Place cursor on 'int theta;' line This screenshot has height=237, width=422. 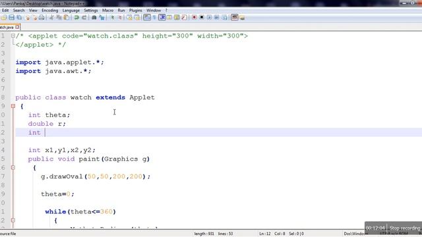coord(49,115)
